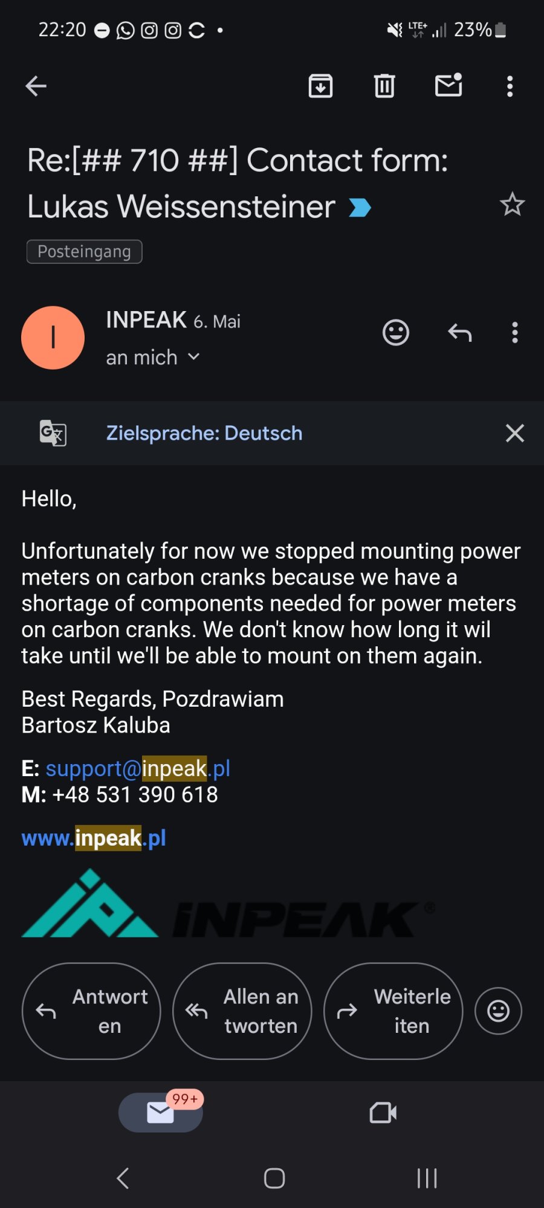The width and height of the screenshot is (544, 1208).
Task: Toggle the importance marker beside subject
Action: click(360, 208)
